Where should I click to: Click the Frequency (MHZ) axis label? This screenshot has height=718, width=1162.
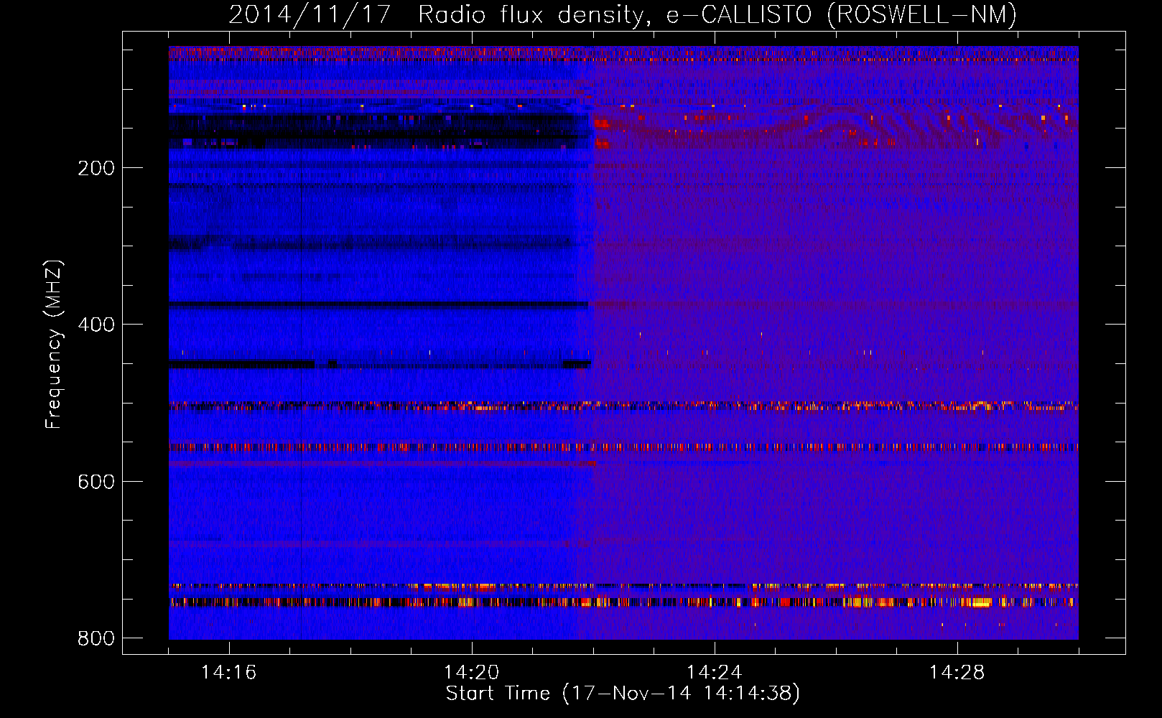click(54, 345)
